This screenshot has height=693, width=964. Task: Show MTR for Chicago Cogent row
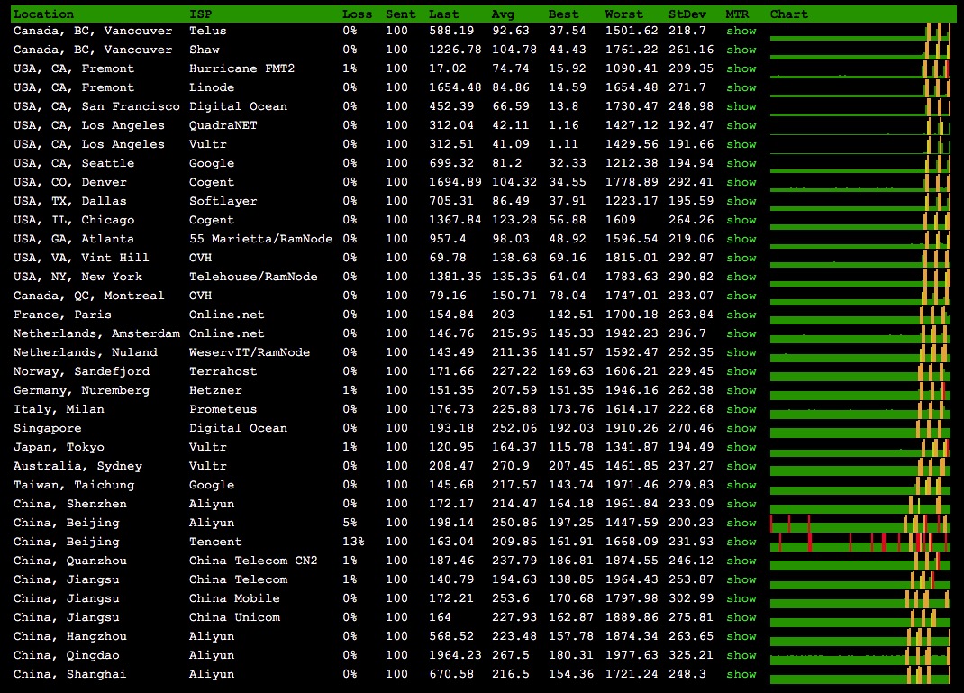click(x=741, y=220)
